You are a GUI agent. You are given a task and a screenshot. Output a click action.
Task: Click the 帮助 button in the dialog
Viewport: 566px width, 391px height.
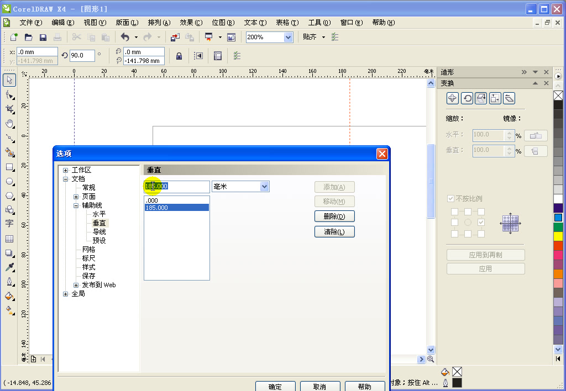(365, 387)
